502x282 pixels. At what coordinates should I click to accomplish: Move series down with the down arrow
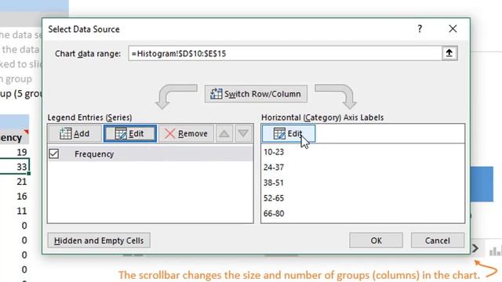(x=243, y=133)
